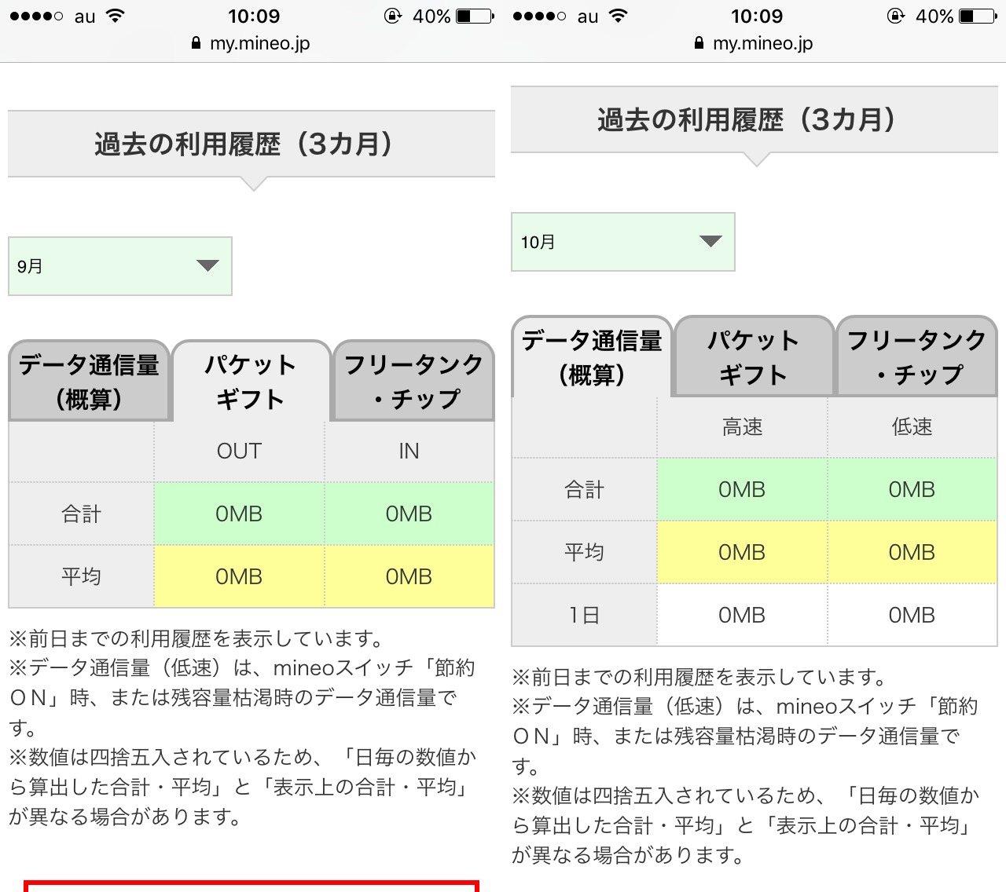This screenshot has height=892, width=1006.
Task: Click the 合計 OUT value 0MB
Action: [239, 514]
